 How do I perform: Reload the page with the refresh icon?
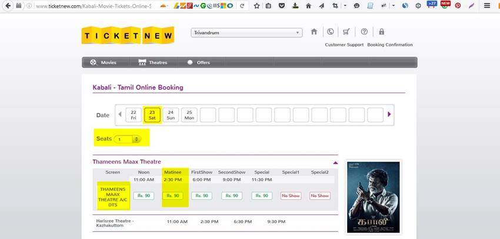coord(242,6)
